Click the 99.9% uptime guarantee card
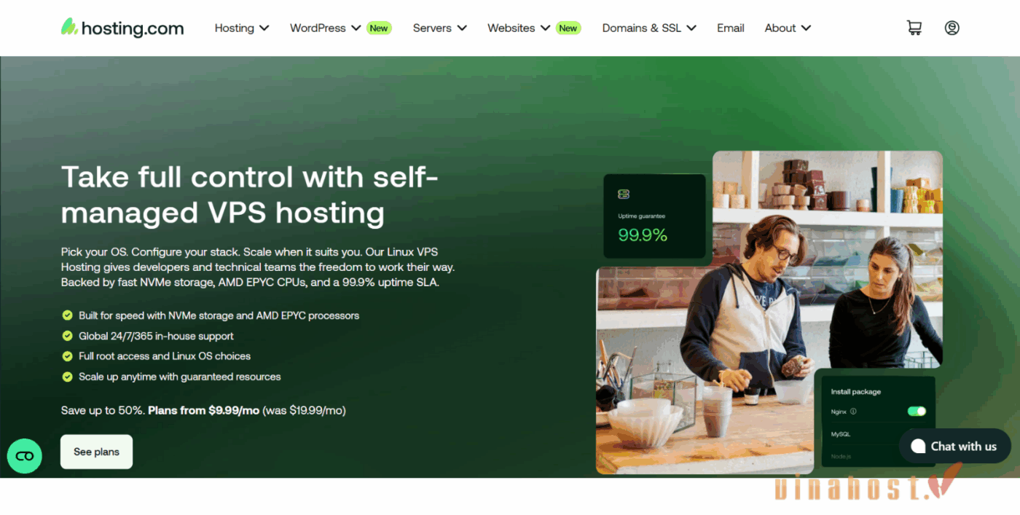The height and width of the screenshot is (515, 1020). pos(654,216)
